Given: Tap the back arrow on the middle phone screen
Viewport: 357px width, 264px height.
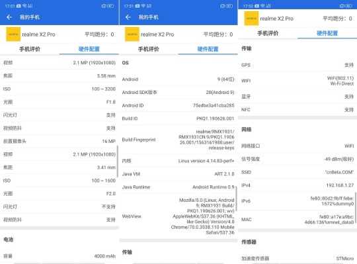Looking at the screenshot, I should 128,17.
